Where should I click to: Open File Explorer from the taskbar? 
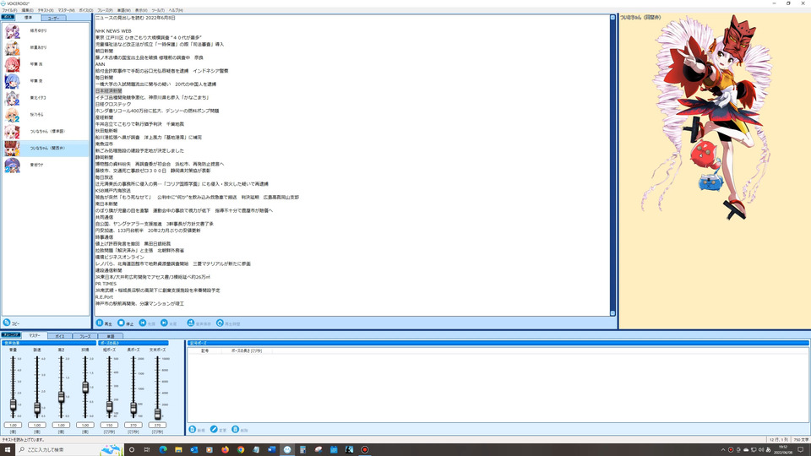tap(178, 449)
